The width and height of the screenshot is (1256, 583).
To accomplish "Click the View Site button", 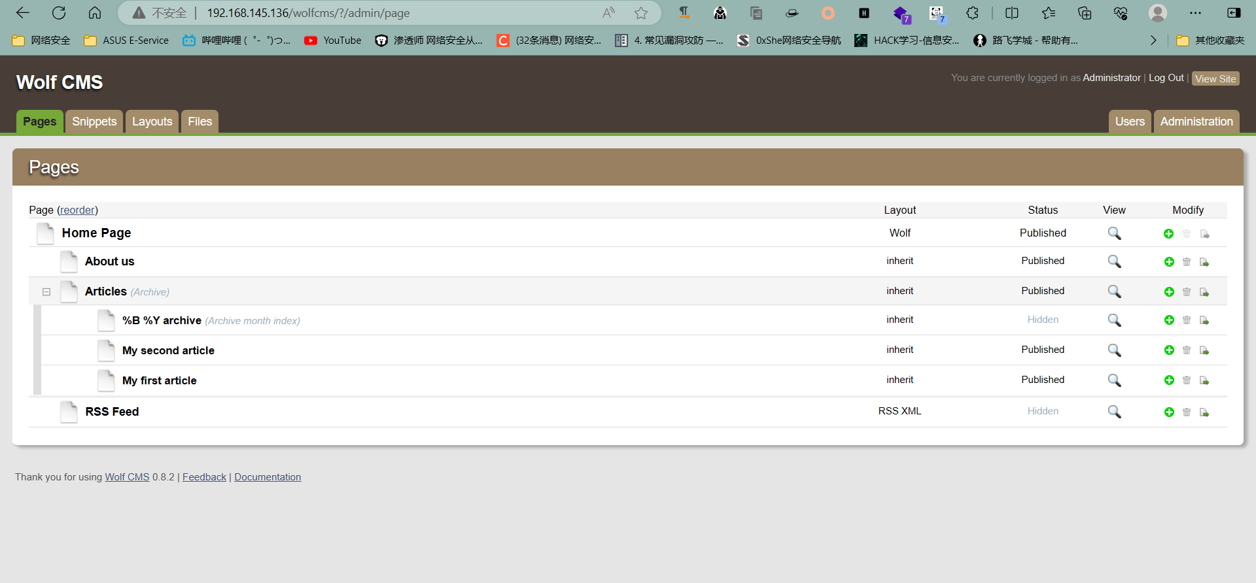I will (1215, 78).
